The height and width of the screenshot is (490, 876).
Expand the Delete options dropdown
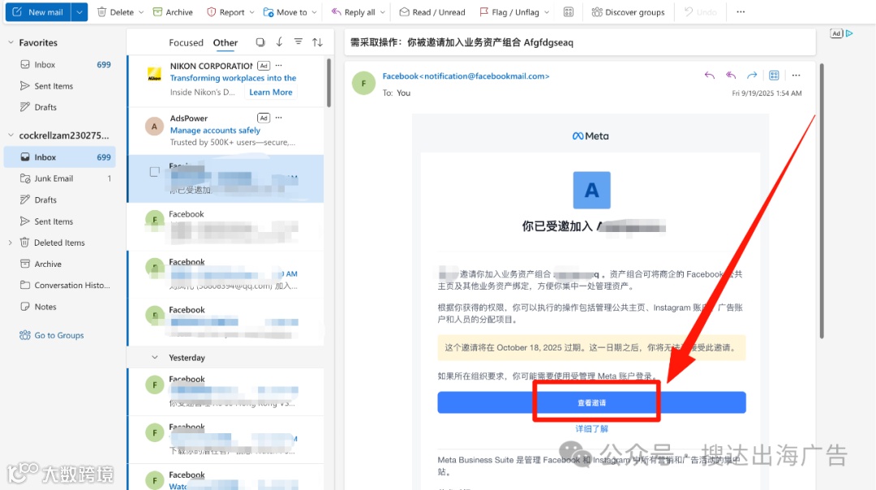click(x=141, y=12)
